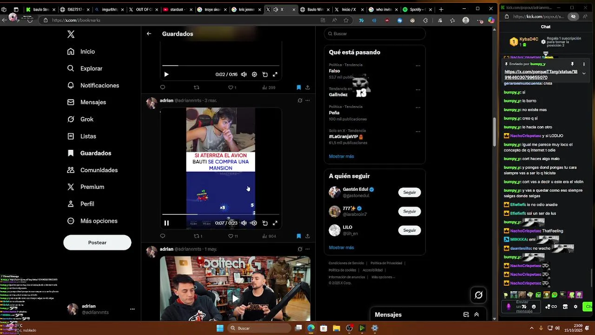
Task: Compose new message in Mensajes drawer
Action: point(466,315)
